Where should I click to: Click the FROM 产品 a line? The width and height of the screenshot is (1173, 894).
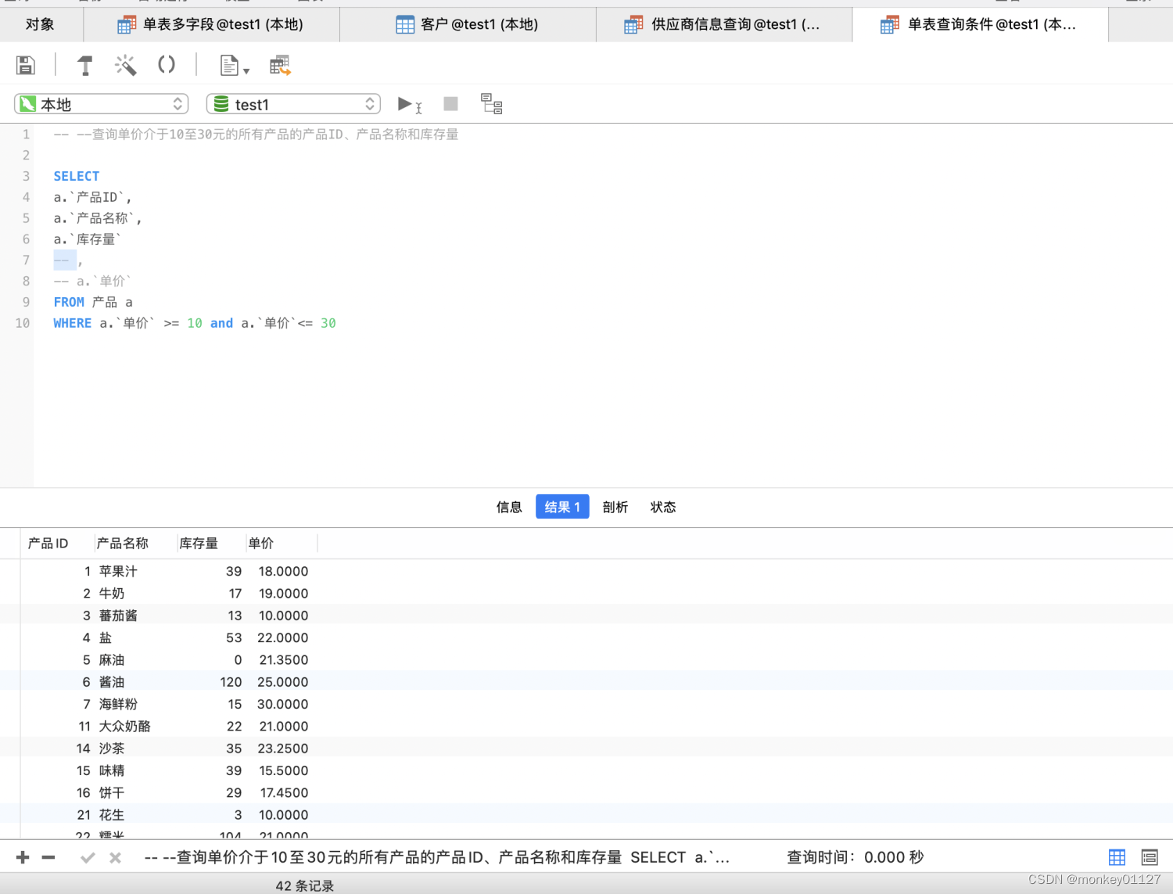tap(93, 302)
